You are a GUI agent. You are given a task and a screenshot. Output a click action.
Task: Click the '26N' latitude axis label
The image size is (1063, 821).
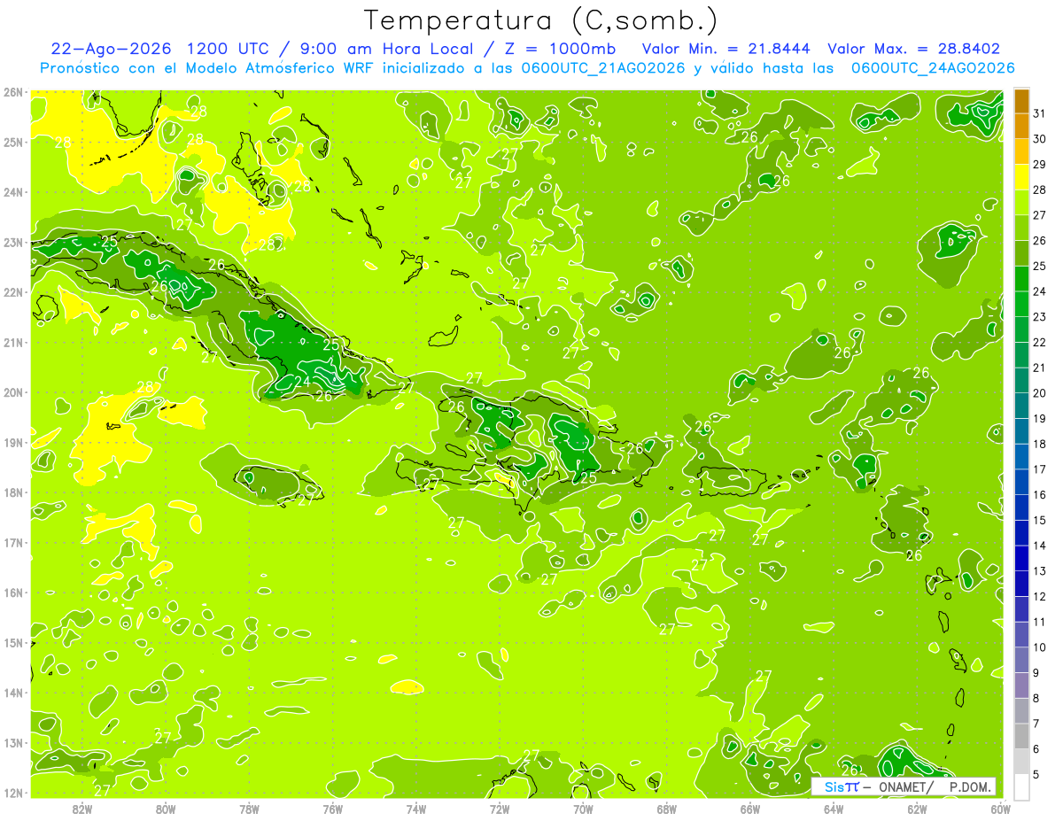[12, 91]
